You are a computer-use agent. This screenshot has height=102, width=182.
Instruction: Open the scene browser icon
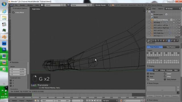pos(69,5)
